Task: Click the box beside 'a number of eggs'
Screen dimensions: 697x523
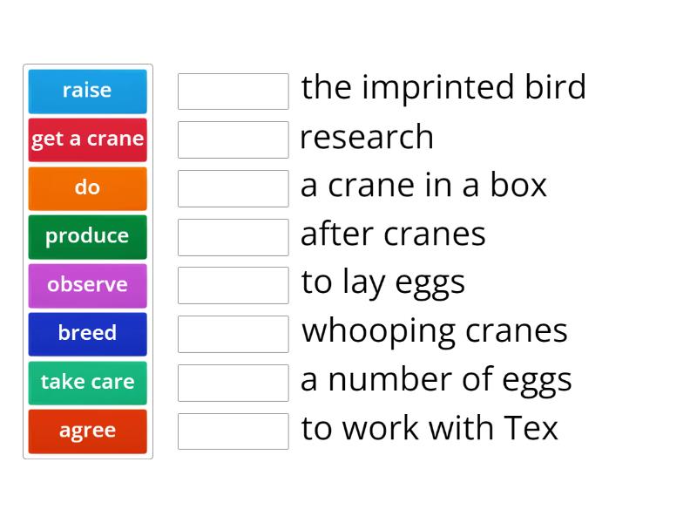Action: (233, 382)
